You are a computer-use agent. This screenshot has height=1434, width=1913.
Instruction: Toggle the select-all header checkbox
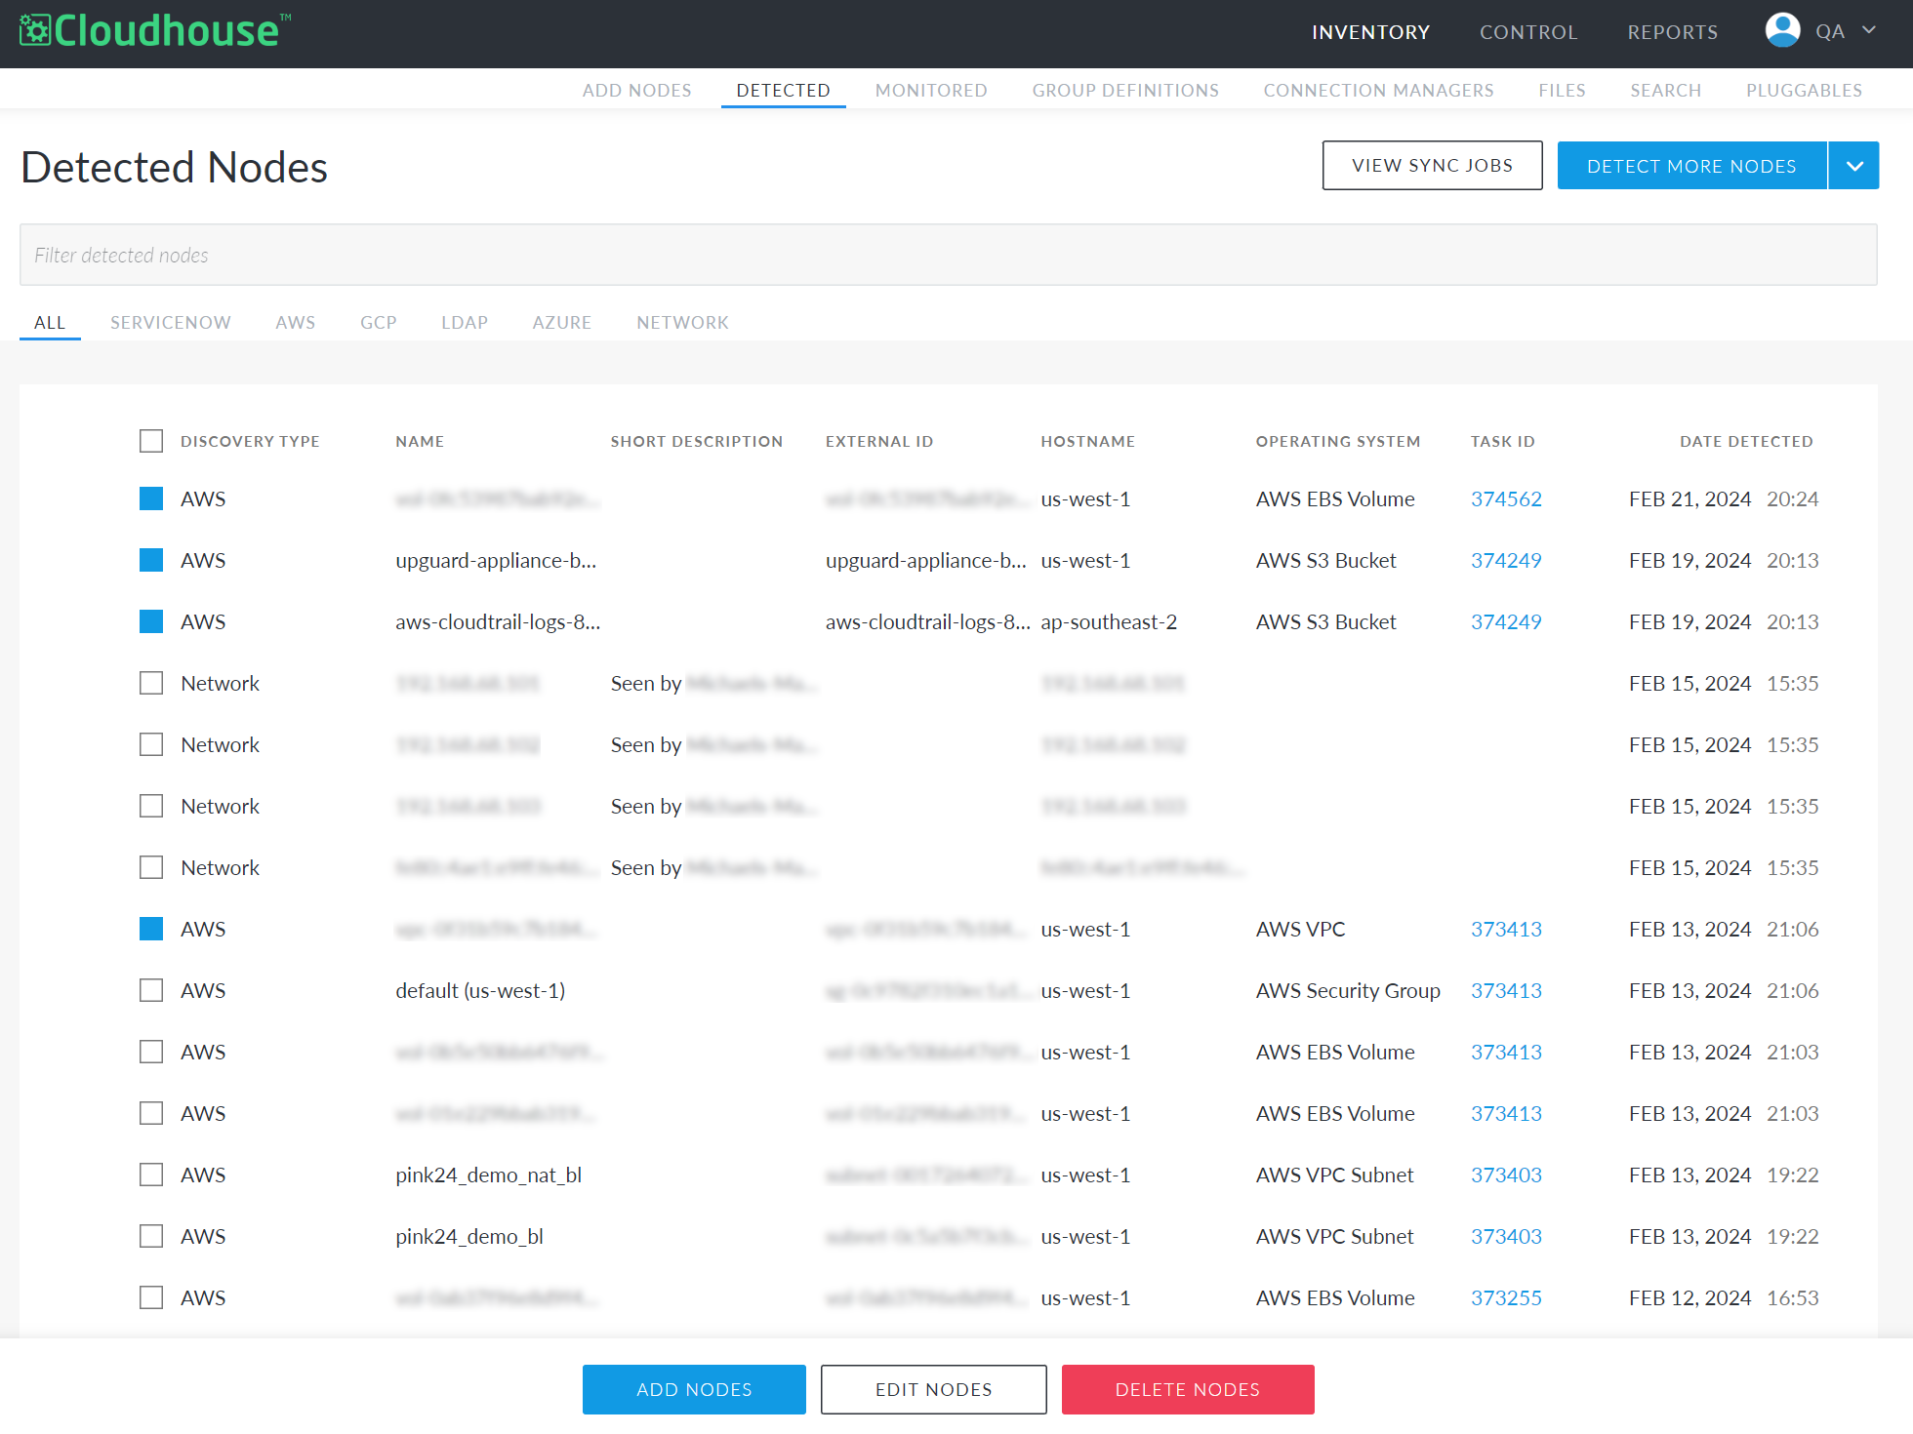(x=151, y=441)
